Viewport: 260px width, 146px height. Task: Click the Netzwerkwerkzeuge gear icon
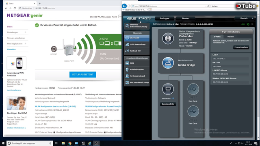[127, 82]
